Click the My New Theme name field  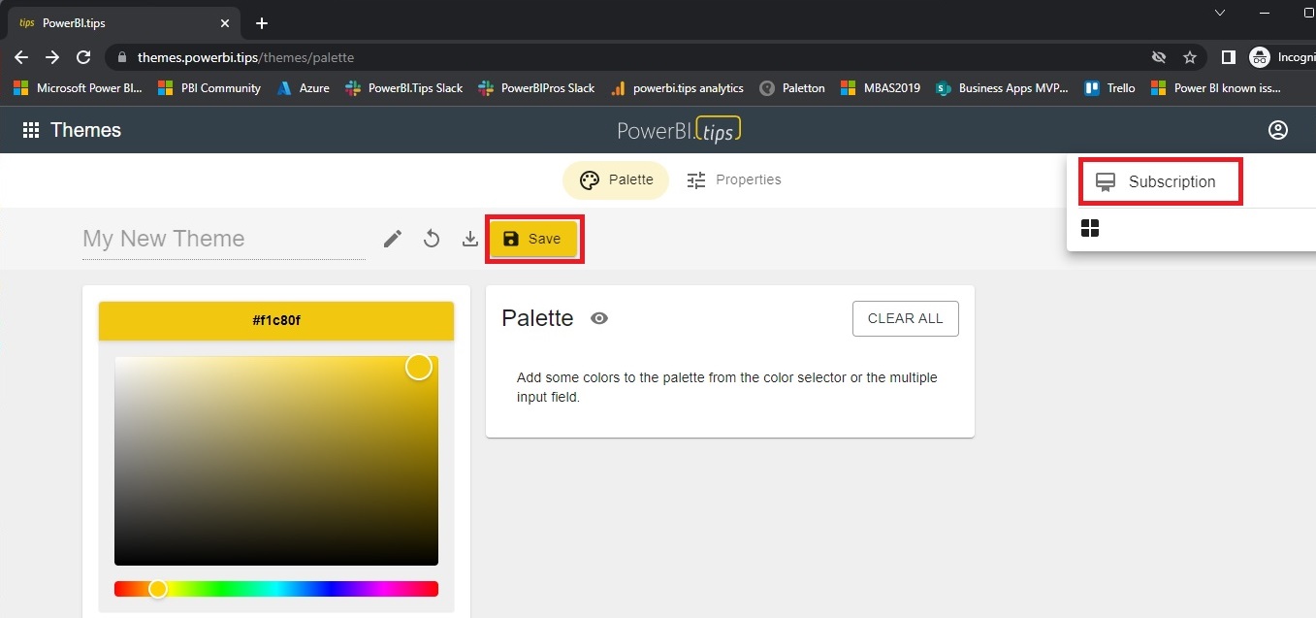tap(223, 239)
